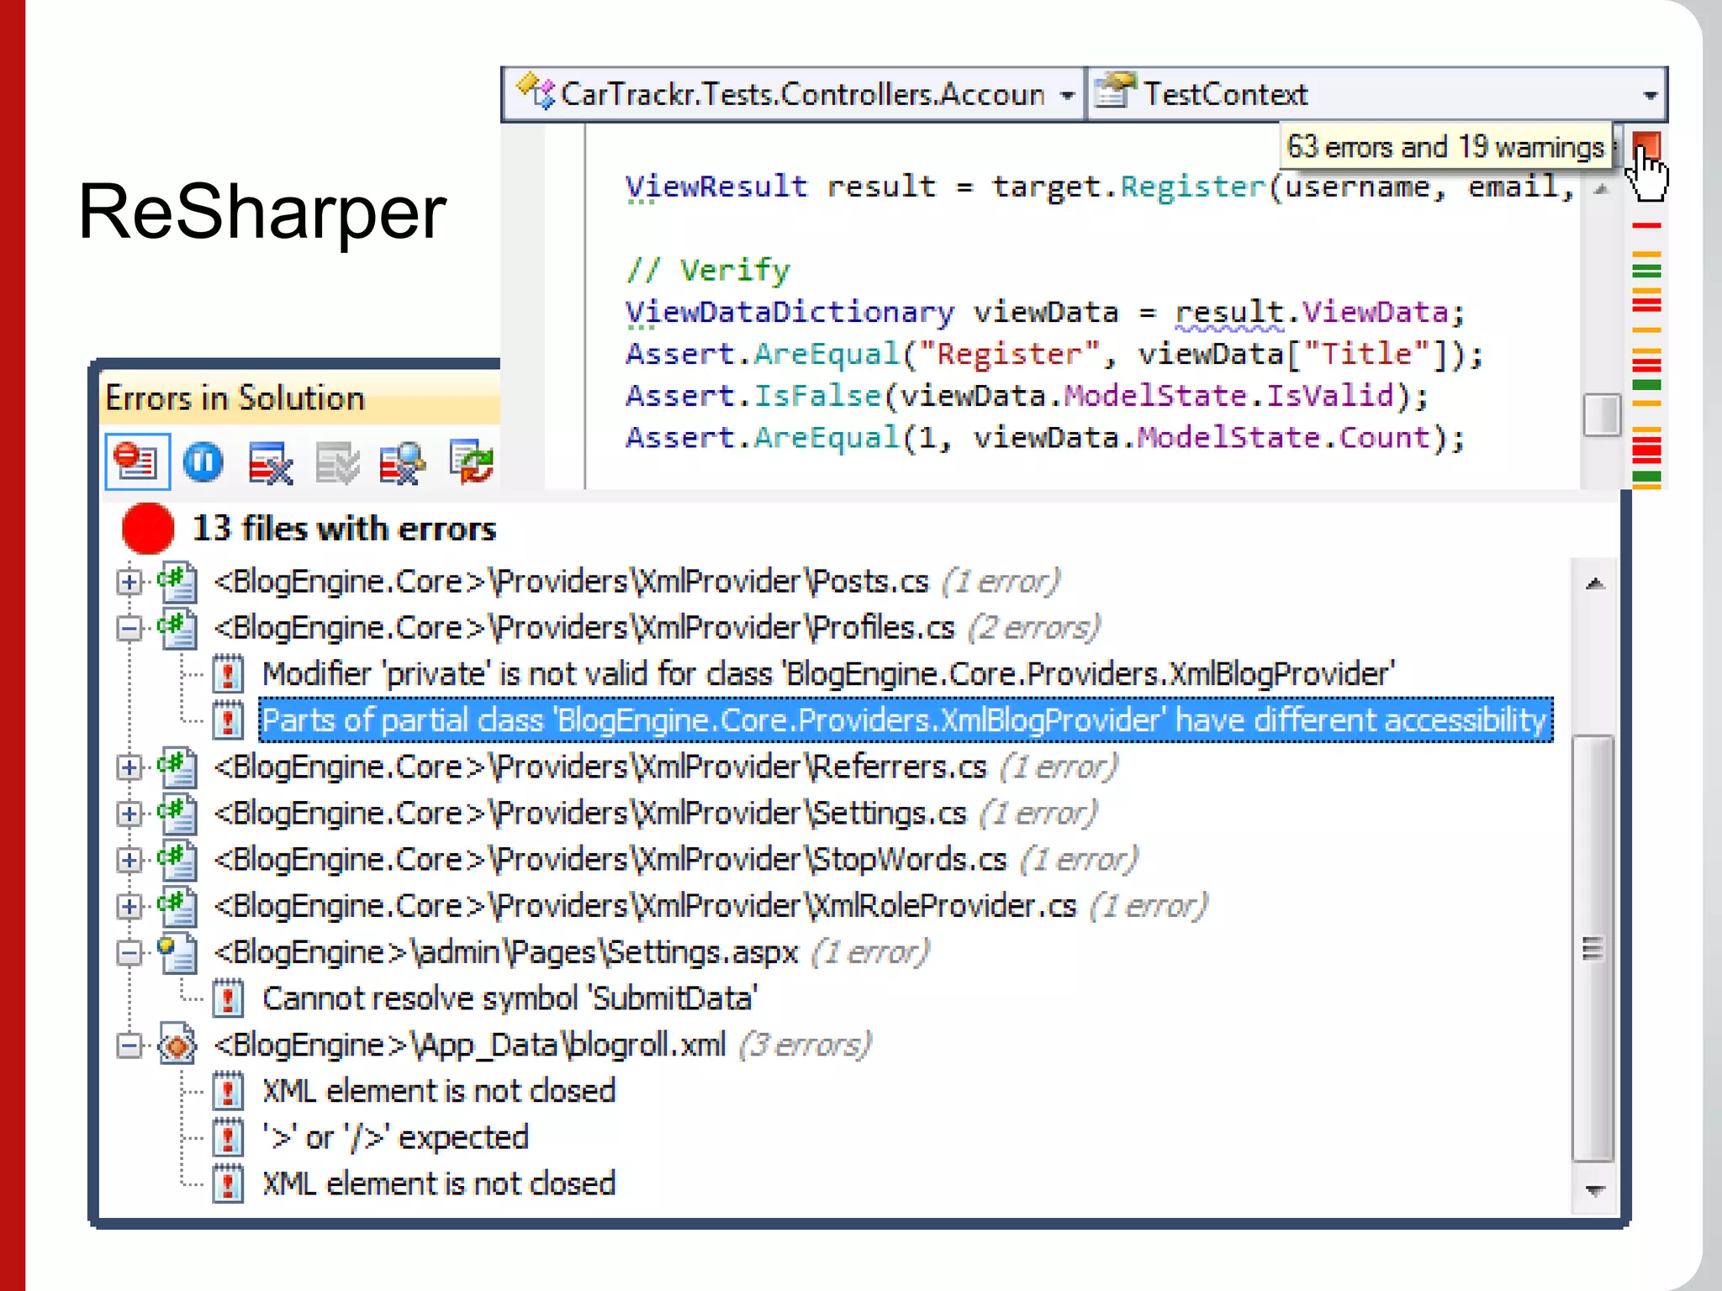
Task: Select '>' or '/>' expected error
Action: click(395, 1137)
